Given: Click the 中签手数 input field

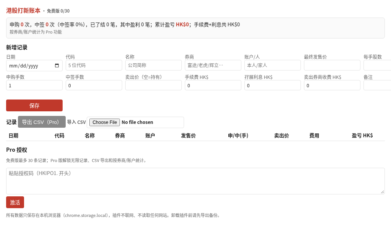Looking at the screenshot, I should pos(94,85).
